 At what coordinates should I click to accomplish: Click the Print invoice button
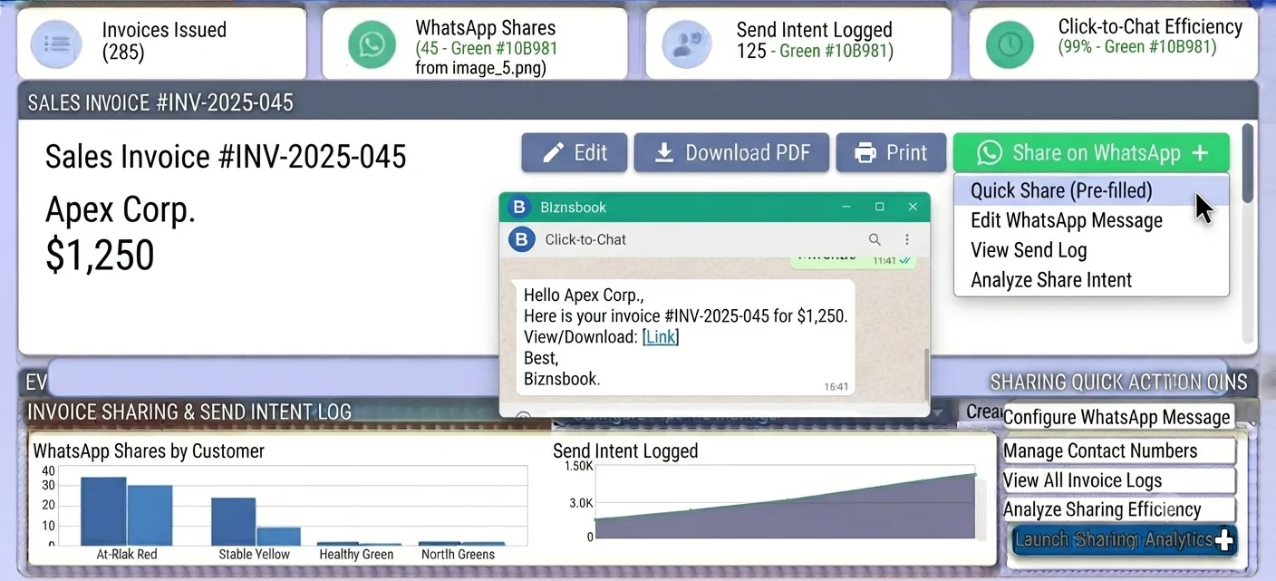click(x=891, y=152)
